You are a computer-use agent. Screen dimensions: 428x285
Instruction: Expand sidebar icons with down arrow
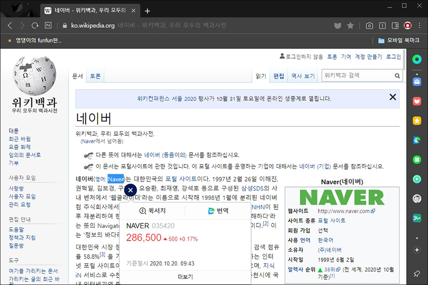coord(417,238)
